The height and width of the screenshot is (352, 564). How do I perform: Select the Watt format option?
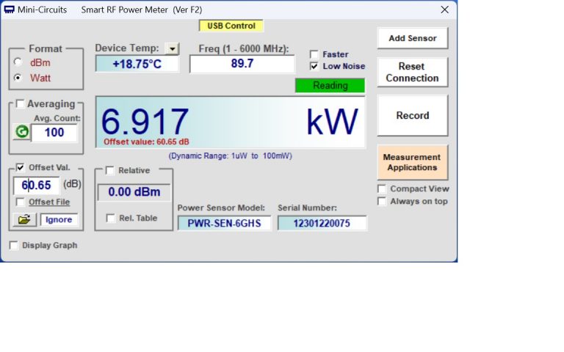pos(18,78)
